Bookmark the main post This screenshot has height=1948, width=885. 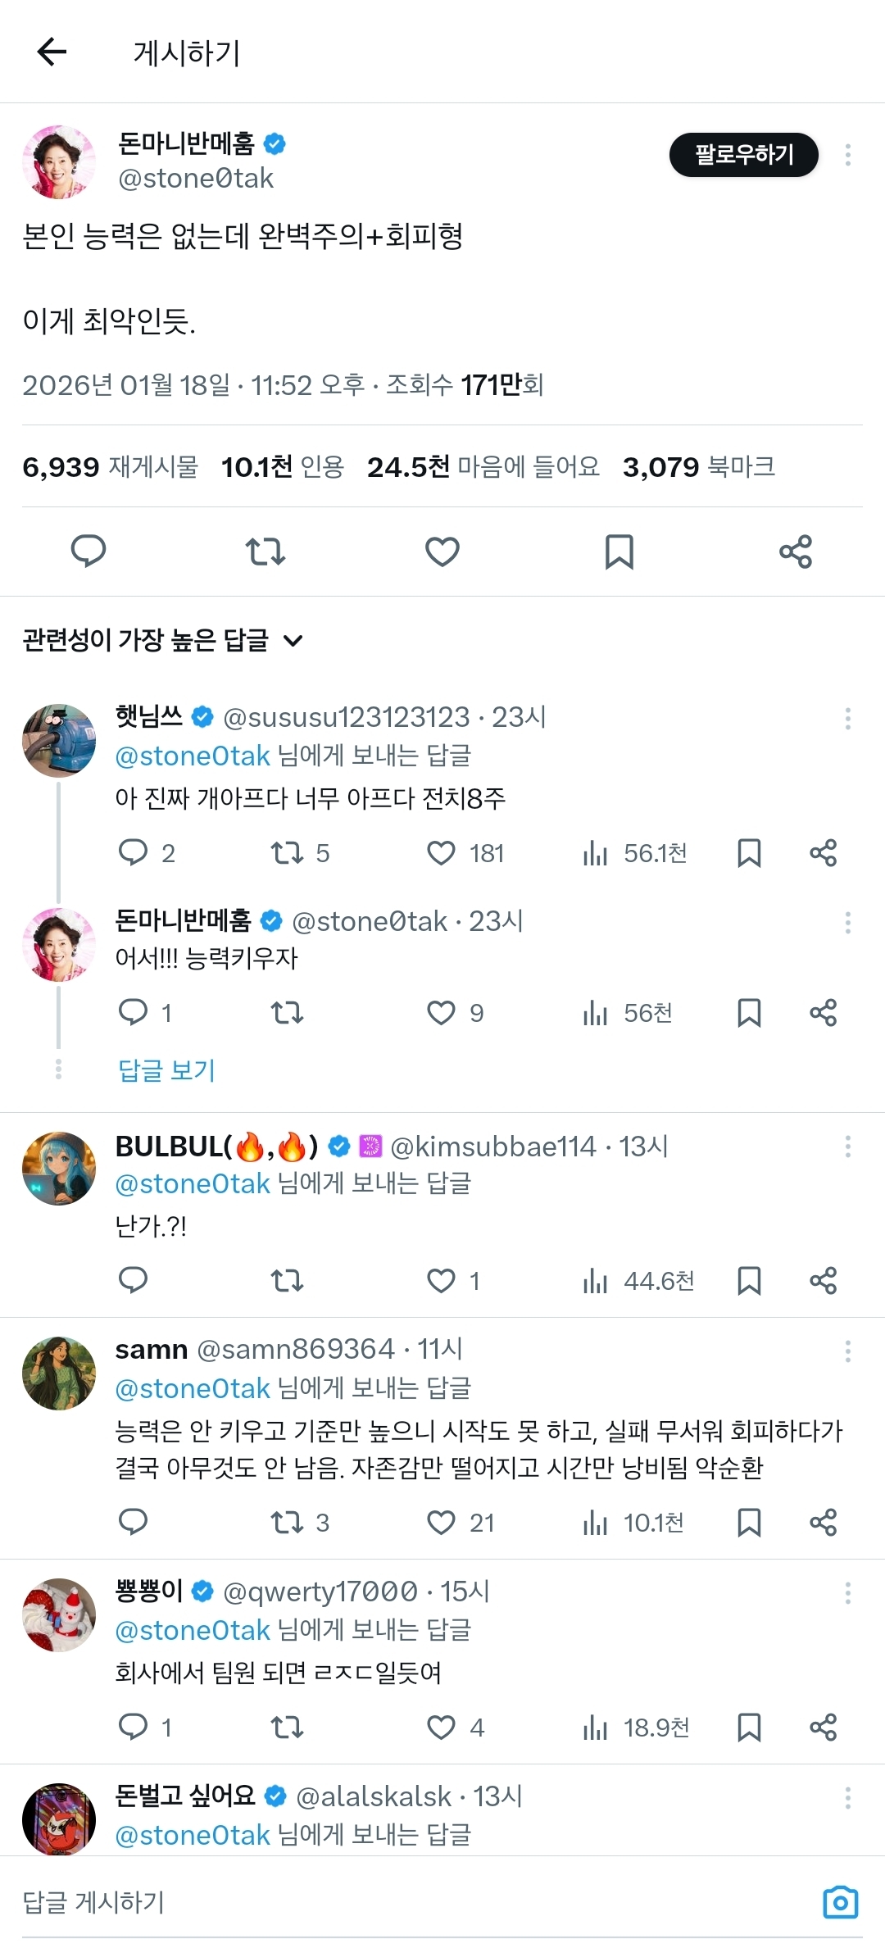[x=619, y=551]
